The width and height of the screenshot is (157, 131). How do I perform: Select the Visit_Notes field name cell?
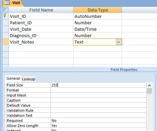[41, 42]
